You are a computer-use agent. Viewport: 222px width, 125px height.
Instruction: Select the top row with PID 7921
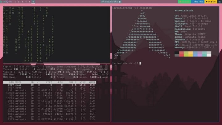[x=50, y=90]
